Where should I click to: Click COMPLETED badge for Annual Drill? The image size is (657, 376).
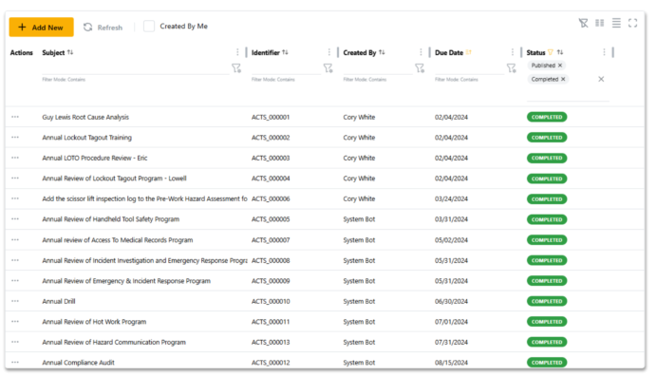click(547, 301)
